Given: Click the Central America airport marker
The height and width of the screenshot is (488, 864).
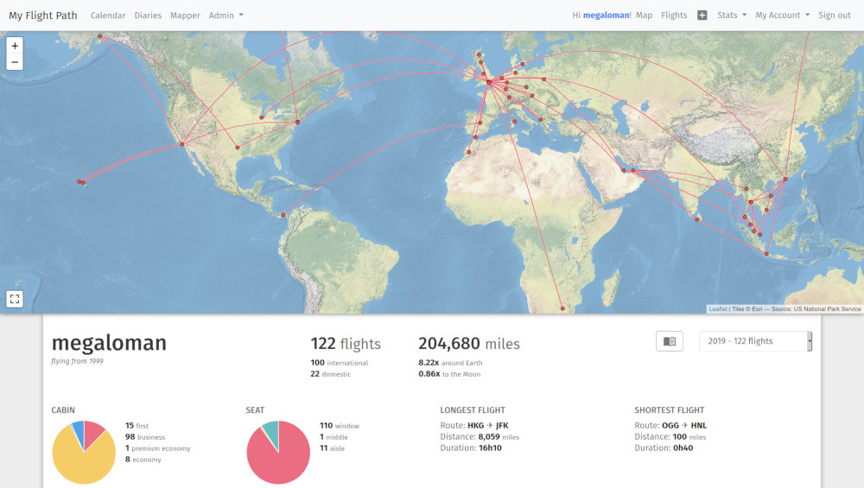Looking at the screenshot, I should 283,215.
